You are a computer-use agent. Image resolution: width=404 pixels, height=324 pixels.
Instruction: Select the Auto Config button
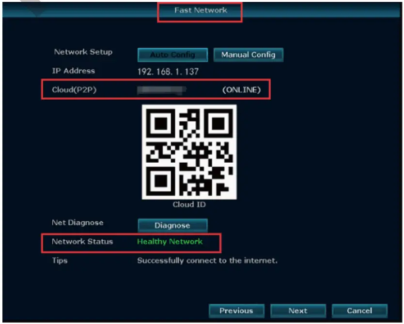[x=172, y=55]
